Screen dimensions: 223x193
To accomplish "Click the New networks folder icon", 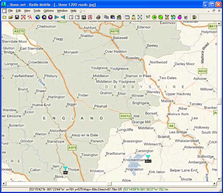I will click(x=4, y=17).
